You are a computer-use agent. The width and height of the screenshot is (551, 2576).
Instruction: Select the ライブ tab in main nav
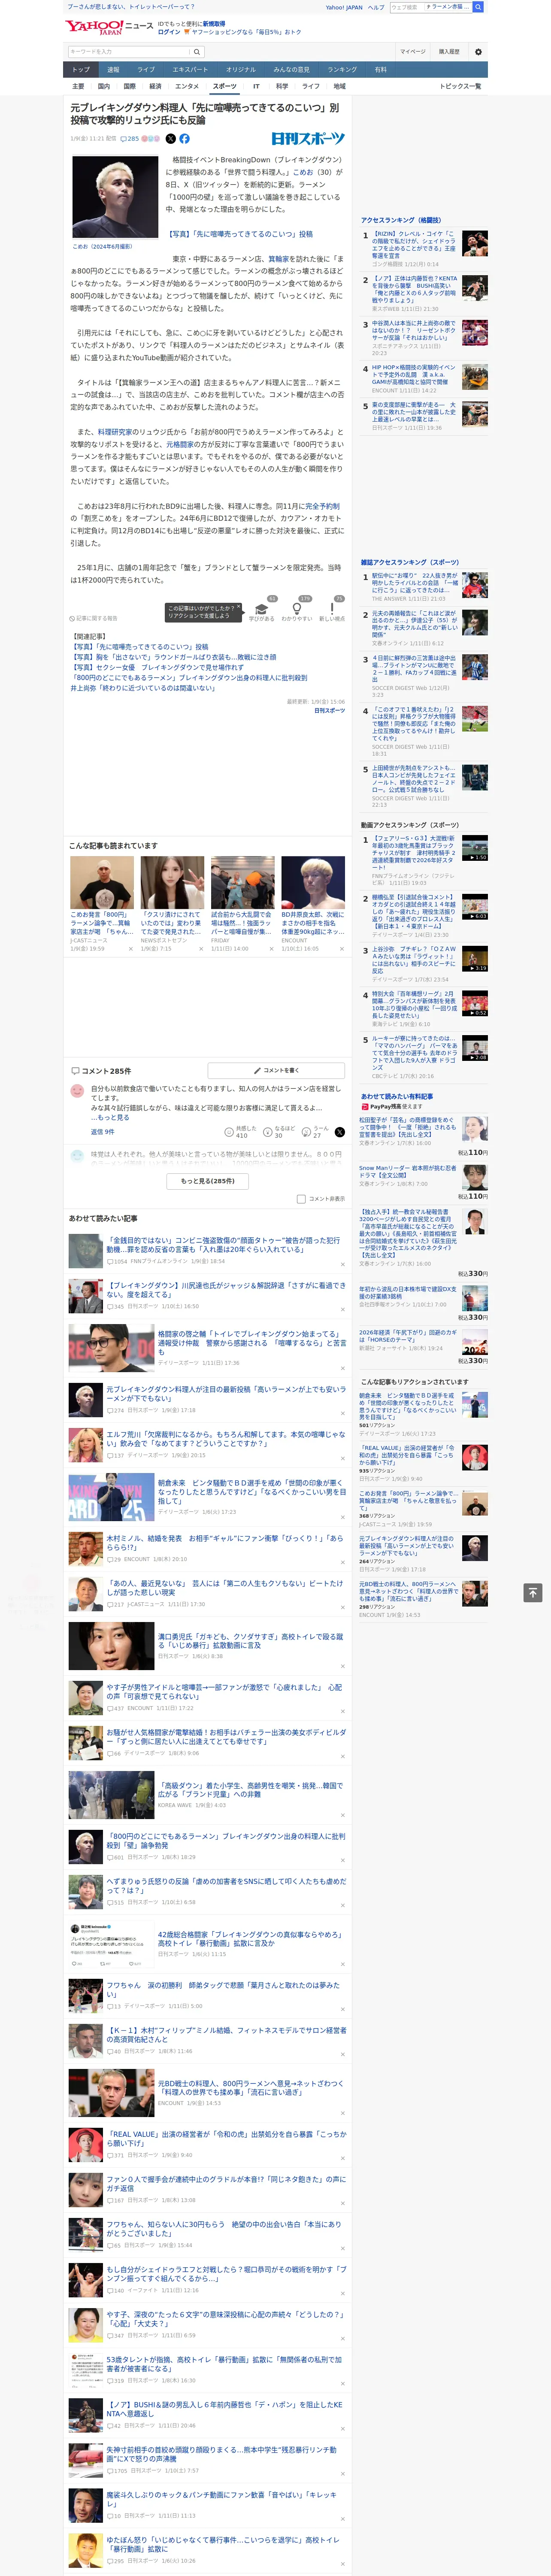tap(146, 70)
